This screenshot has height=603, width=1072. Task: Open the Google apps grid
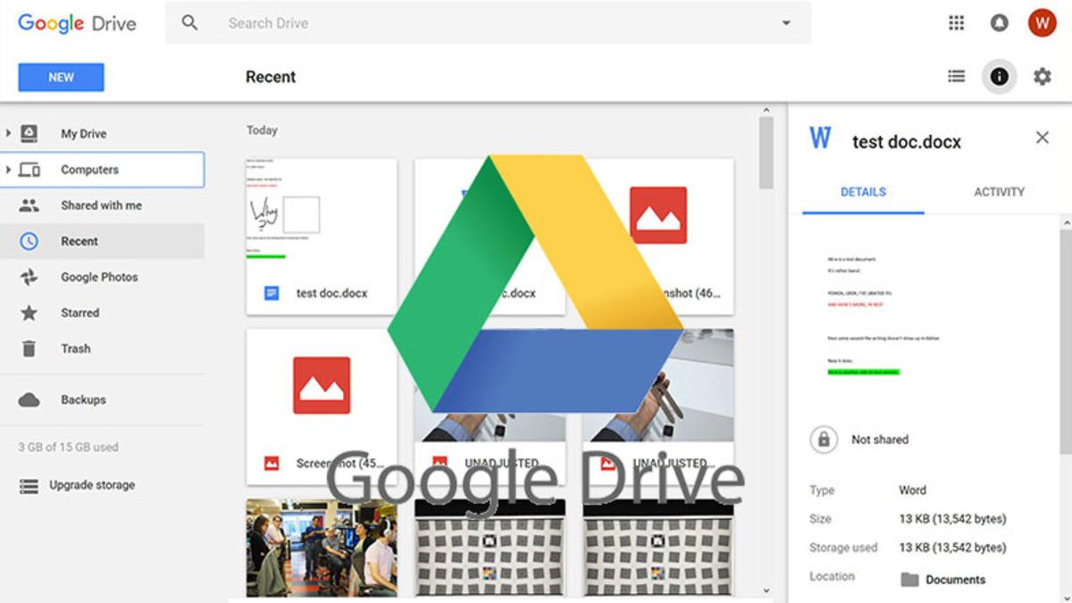(955, 23)
